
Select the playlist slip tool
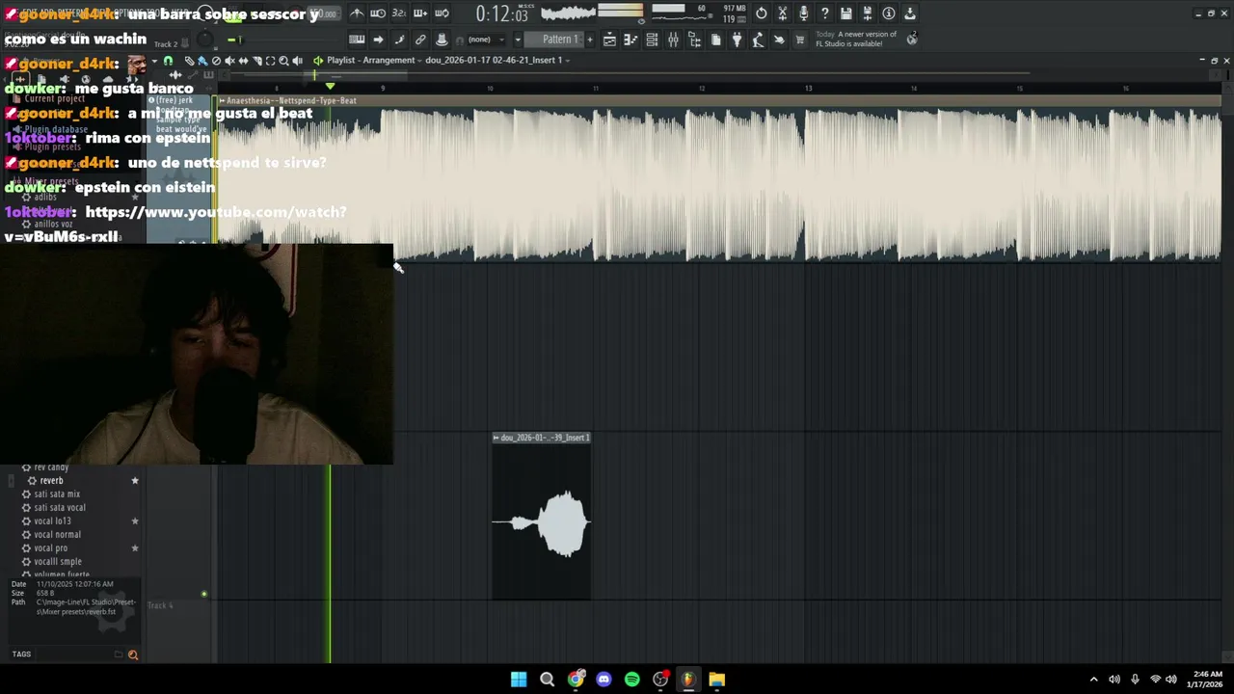[243, 60]
